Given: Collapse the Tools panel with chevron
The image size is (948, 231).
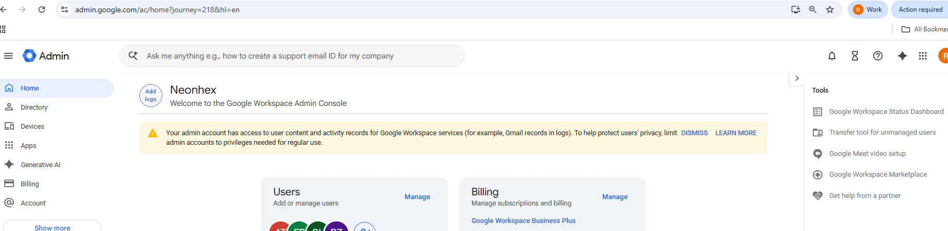Looking at the screenshot, I should coord(797,78).
